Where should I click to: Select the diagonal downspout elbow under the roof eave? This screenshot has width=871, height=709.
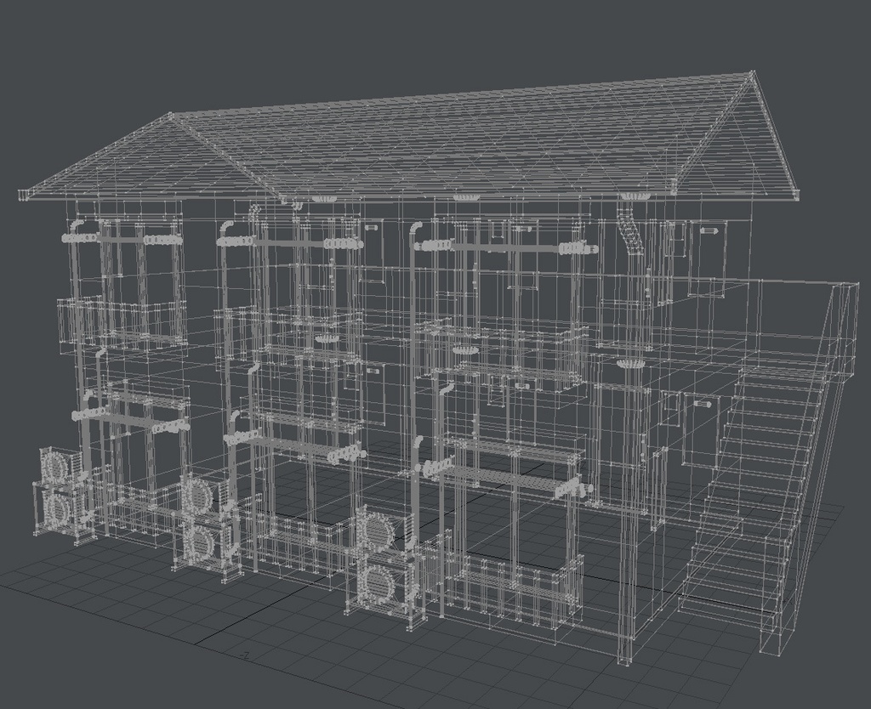632,234
